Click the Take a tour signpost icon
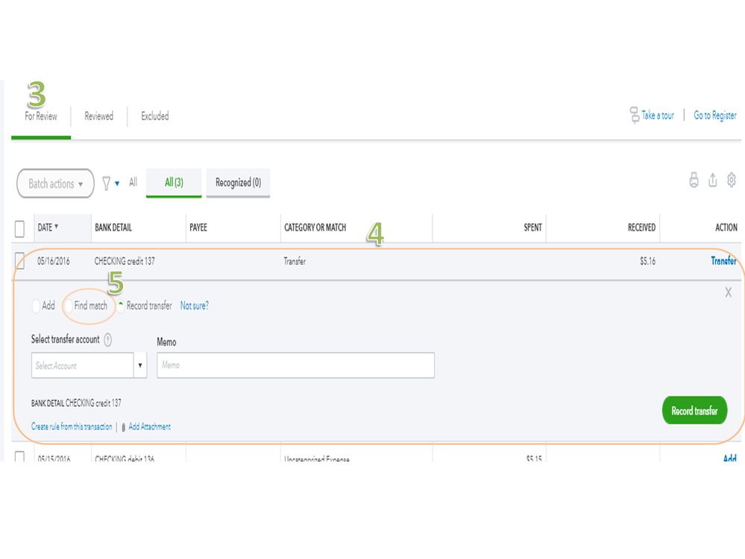Image resolution: width=745 pixels, height=559 pixels. coord(635,115)
